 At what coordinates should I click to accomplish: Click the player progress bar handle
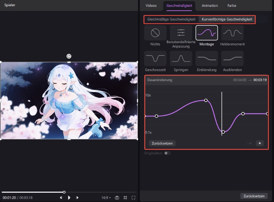tap(64, 192)
